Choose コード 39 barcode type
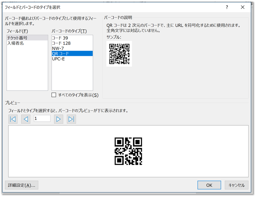 [x=72, y=38]
